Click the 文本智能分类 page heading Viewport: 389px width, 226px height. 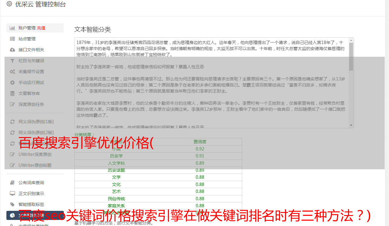(x=93, y=29)
